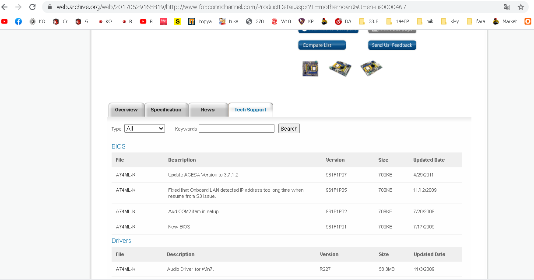This screenshot has height=280, width=534.
Task: Click A74ML-K file for BIOS 961F1P05
Action: 126,190
